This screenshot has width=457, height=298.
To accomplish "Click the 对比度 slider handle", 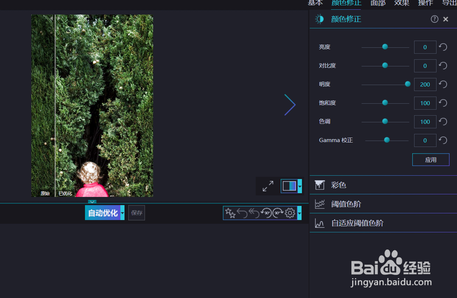I will pos(385,65).
